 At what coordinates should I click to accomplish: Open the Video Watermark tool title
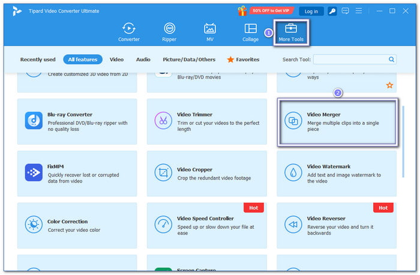click(x=329, y=166)
